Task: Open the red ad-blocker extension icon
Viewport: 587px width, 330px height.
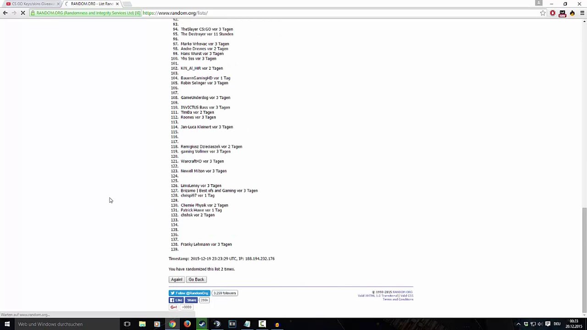Action: (x=553, y=13)
